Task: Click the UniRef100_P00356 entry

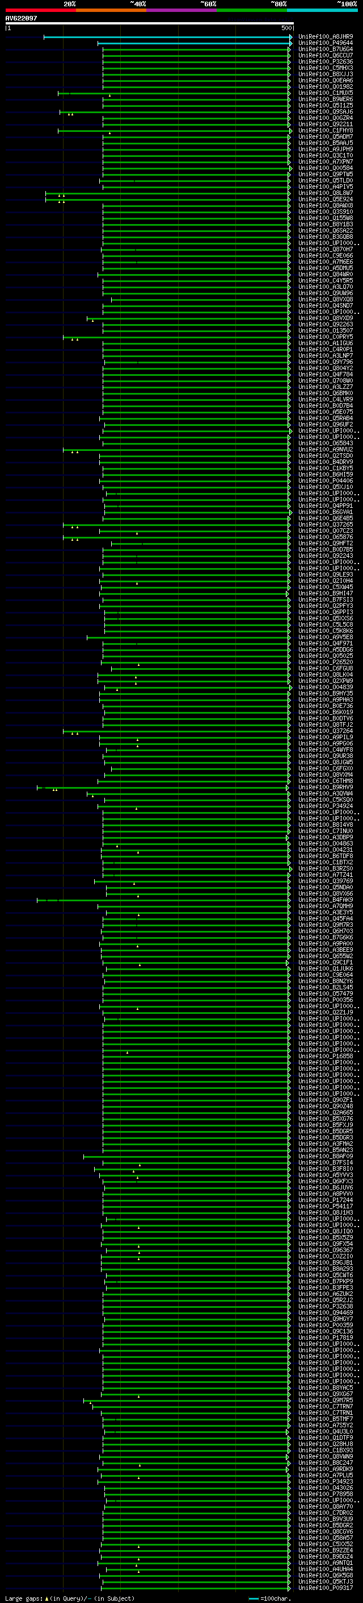Action: [x=326, y=1001]
